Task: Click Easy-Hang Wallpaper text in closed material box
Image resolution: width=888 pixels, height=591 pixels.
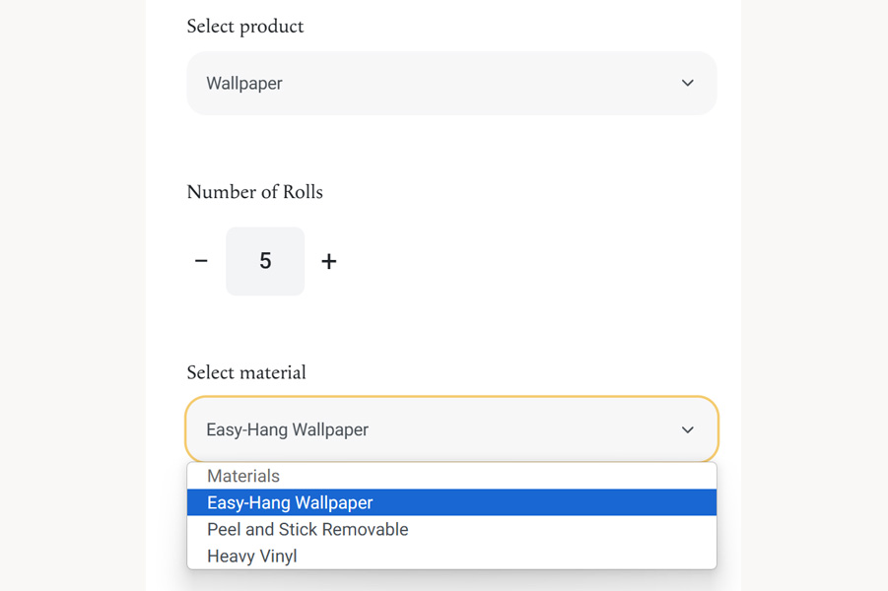Action: tap(287, 429)
